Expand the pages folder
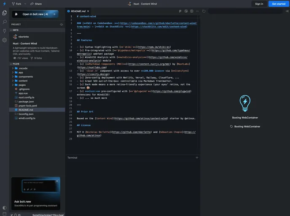Image resolution: width=290 pixels, height=216 pixels. [37, 85]
